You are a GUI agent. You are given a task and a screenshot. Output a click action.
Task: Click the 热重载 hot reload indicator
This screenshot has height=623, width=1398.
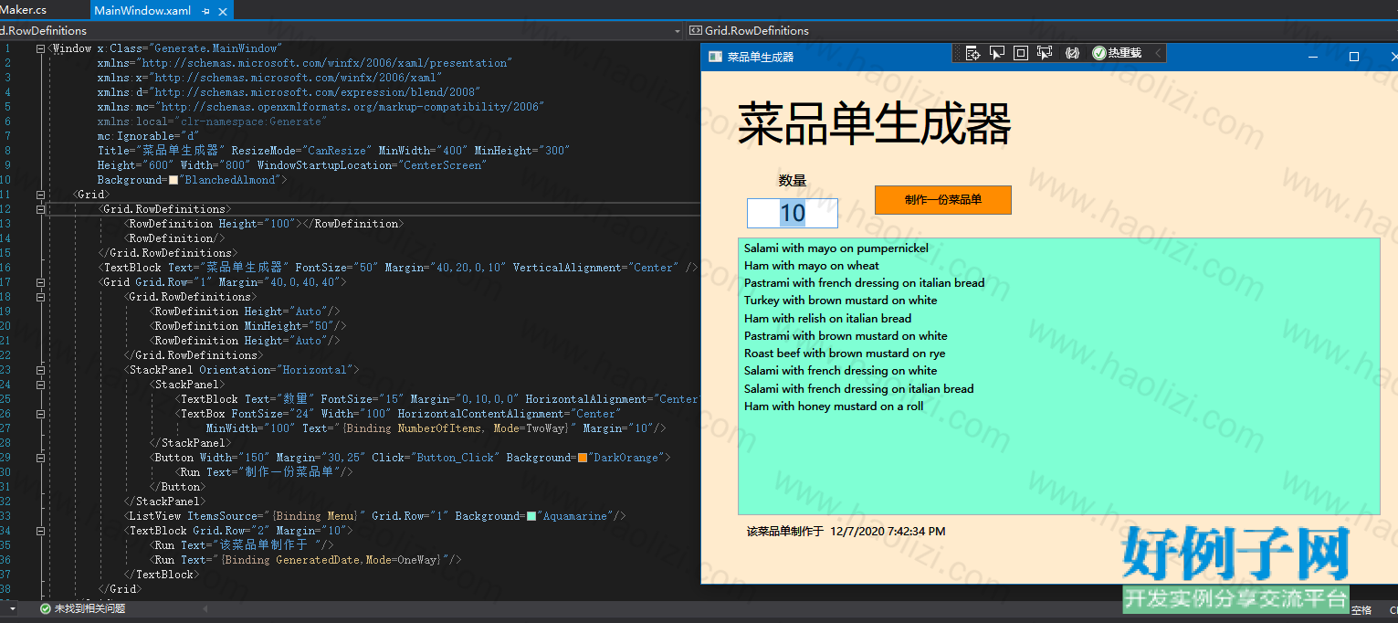click(x=1117, y=54)
